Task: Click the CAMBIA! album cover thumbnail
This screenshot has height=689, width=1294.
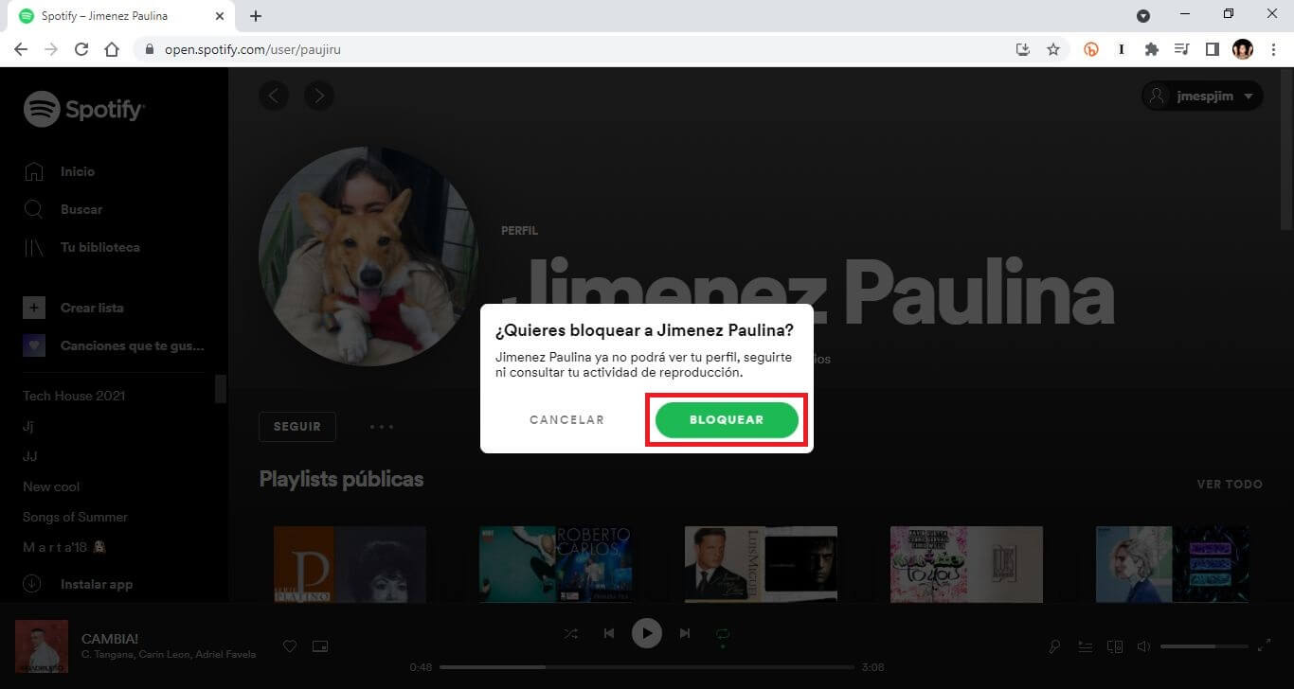Action: pyautogui.click(x=42, y=646)
